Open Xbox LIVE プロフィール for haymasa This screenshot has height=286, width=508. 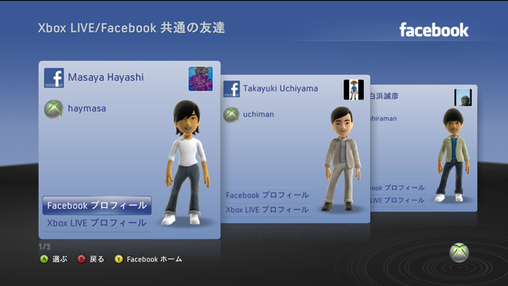coord(97,223)
